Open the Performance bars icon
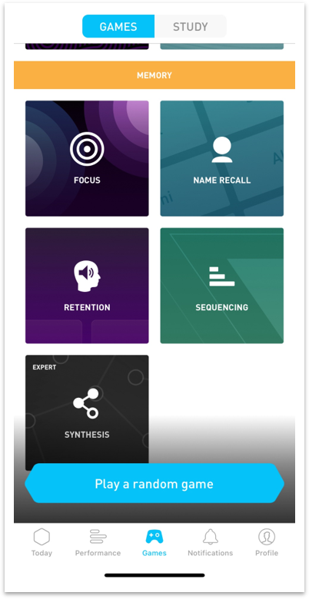 click(98, 537)
